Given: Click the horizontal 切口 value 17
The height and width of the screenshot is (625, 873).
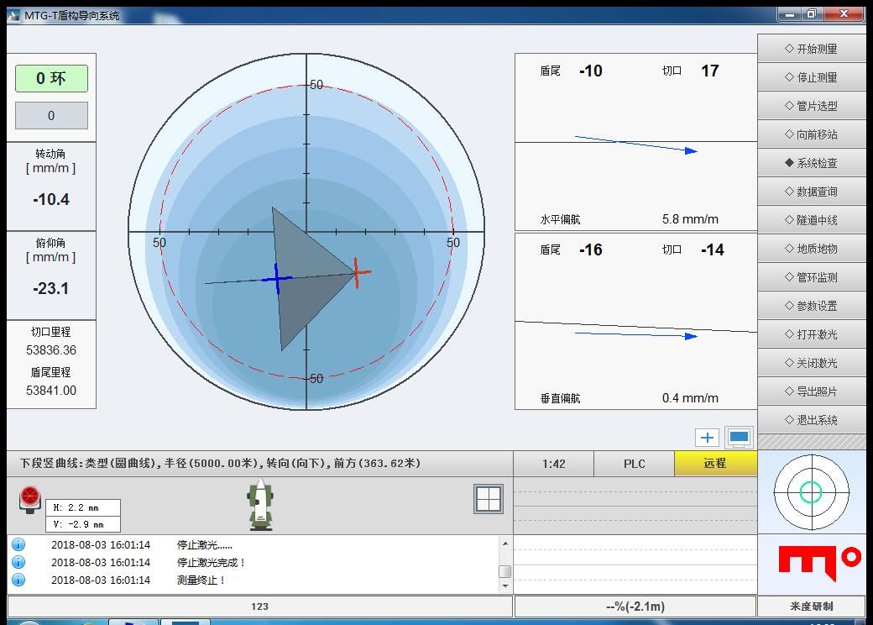Looking at the screenshot, I should pos(710,71).
